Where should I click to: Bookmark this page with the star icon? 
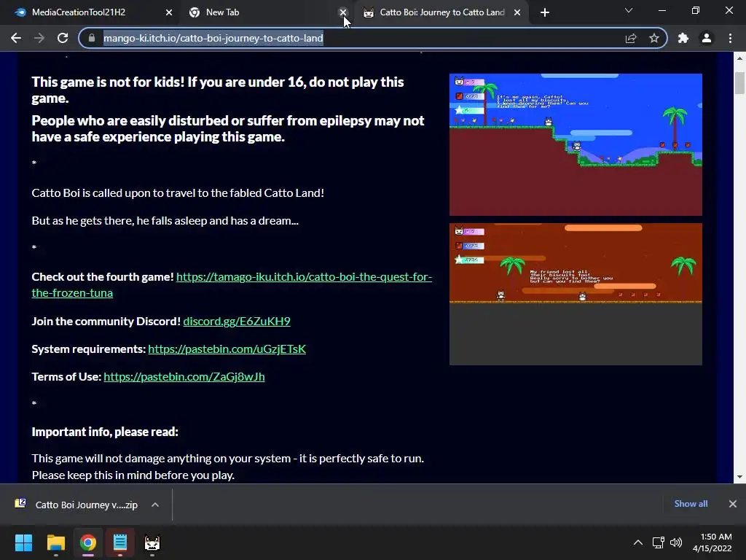654,38
